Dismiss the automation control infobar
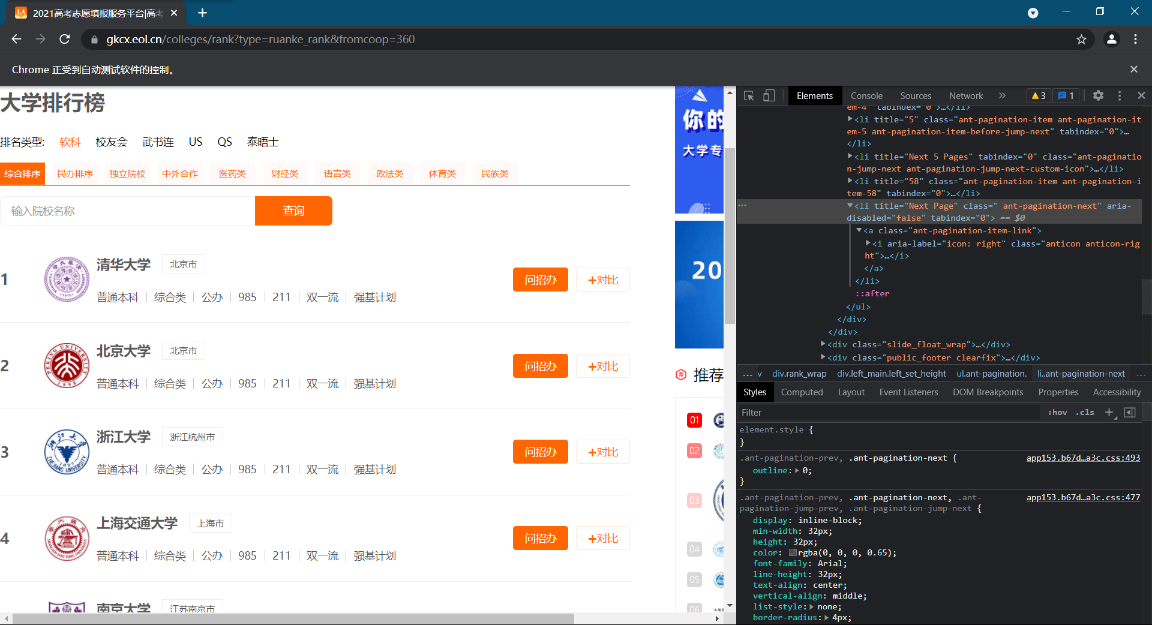 tap(1133, 70)
